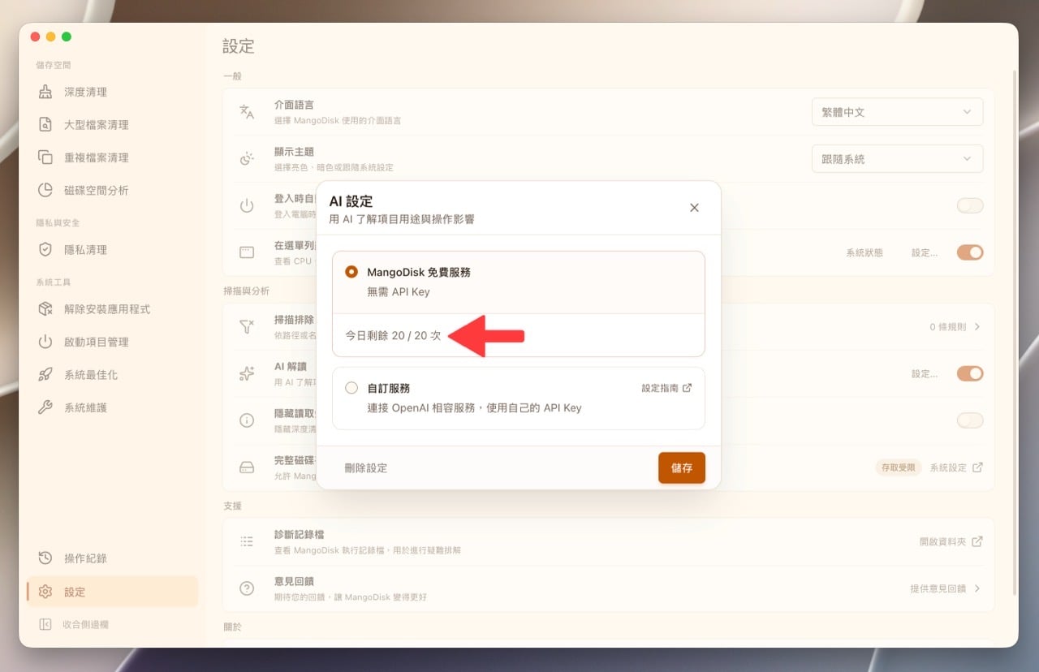This screenshot has height=672, width=1039.
Task: Click the 操作紀錄 history icon
Action: point(45,558)
